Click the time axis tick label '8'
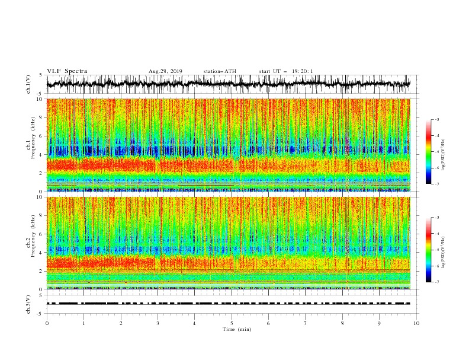The height and width of the screenshot is (363, 469). click(x=342, y=323)
